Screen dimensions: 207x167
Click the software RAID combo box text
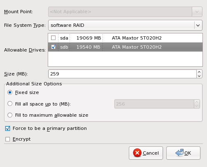(67, 25)
